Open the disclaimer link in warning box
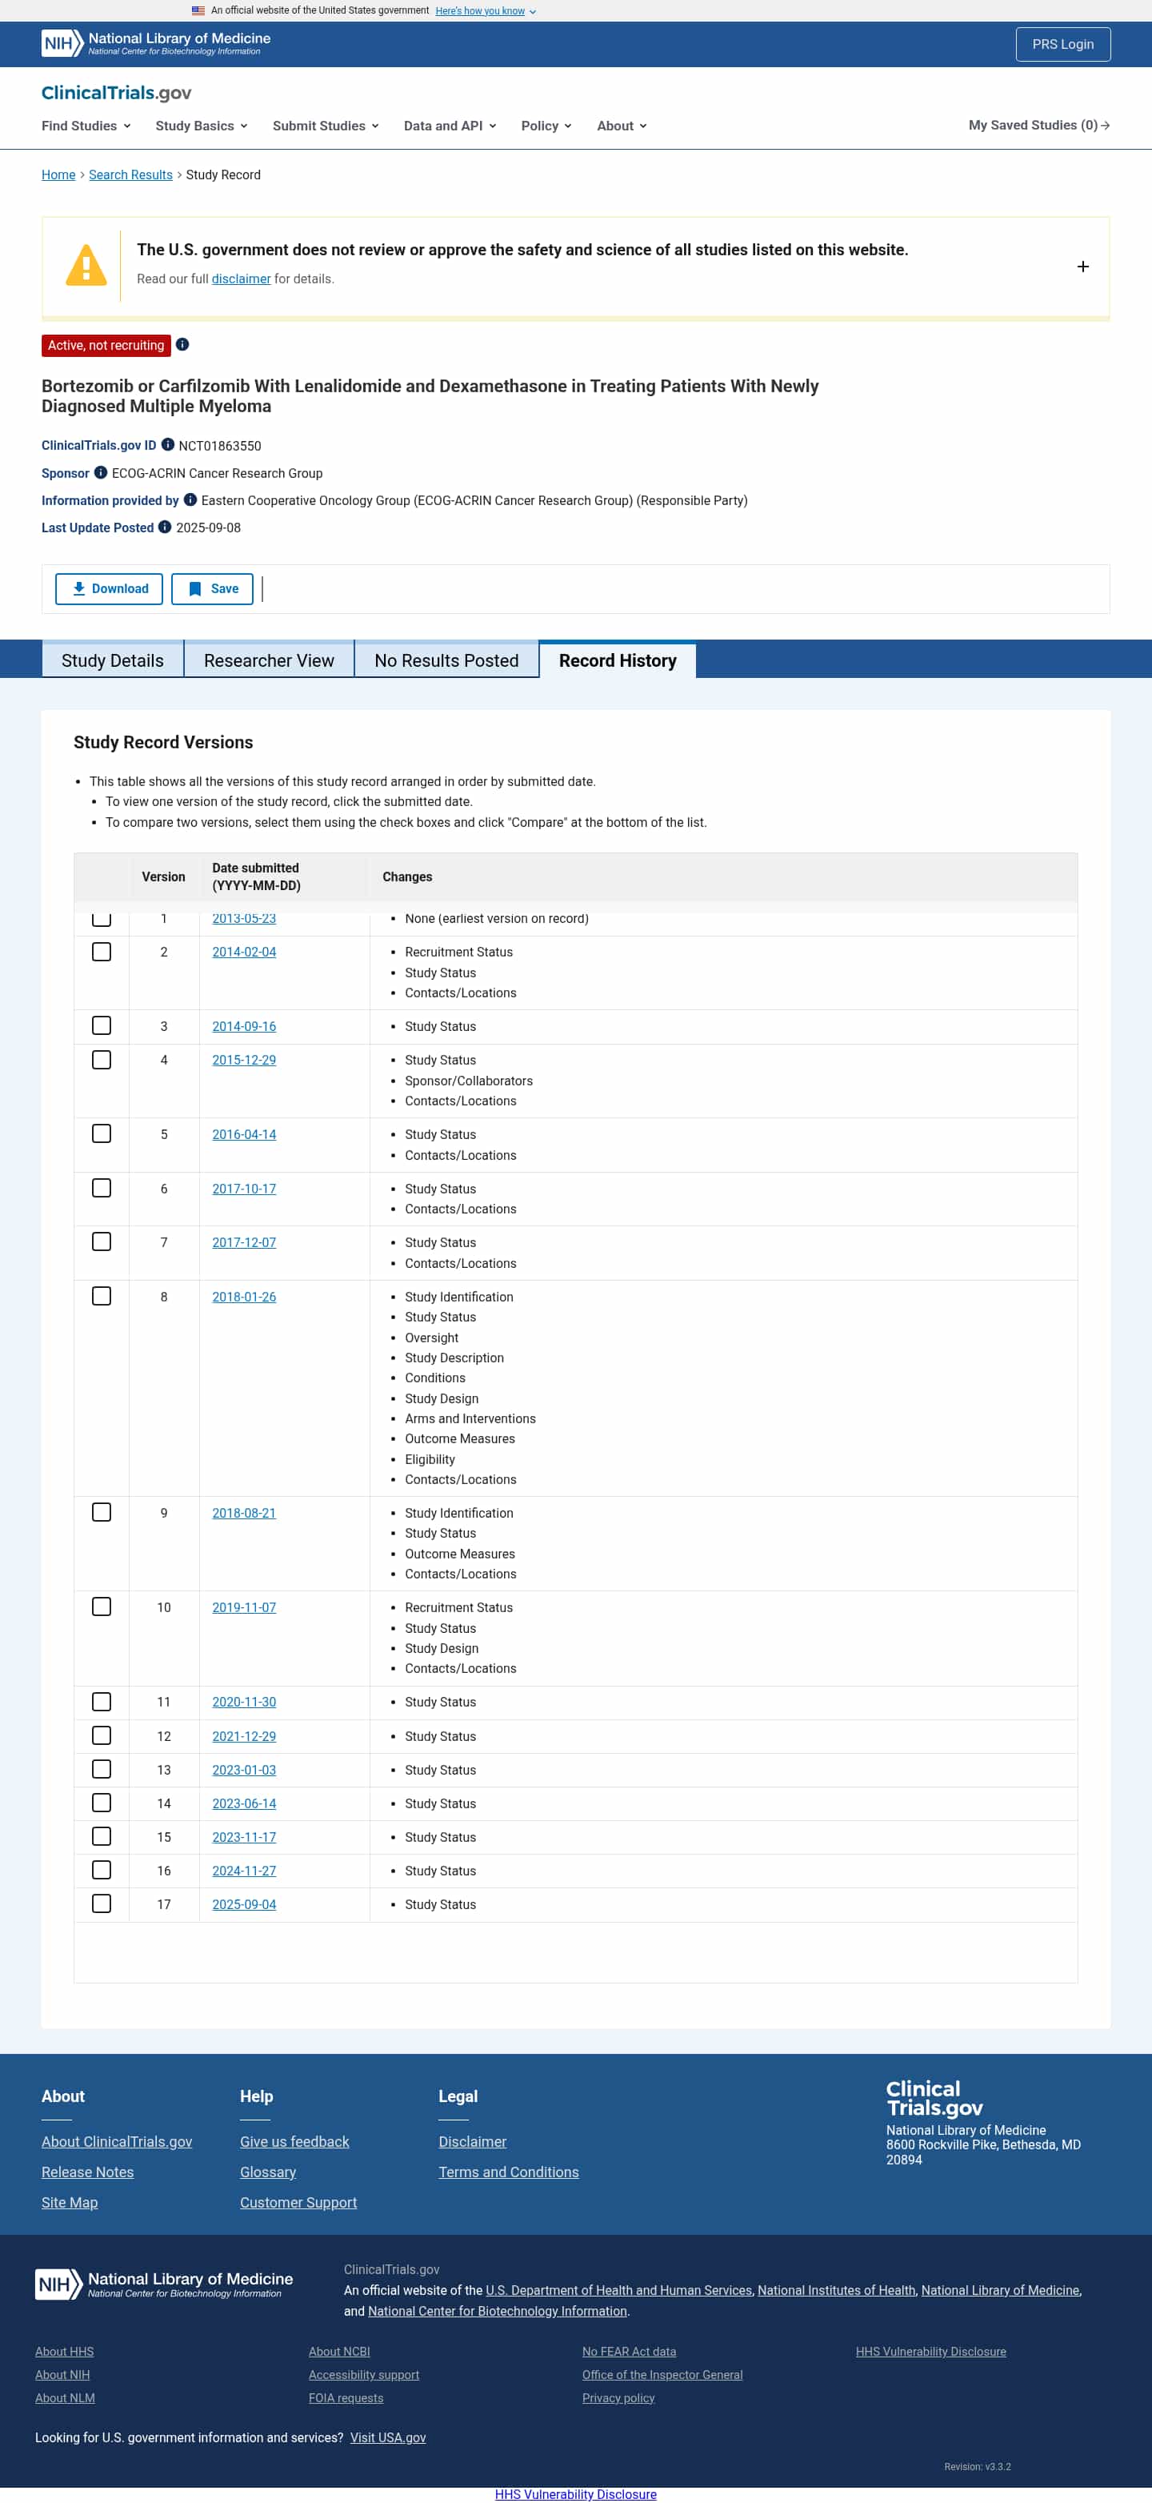 tap(241, 279)
